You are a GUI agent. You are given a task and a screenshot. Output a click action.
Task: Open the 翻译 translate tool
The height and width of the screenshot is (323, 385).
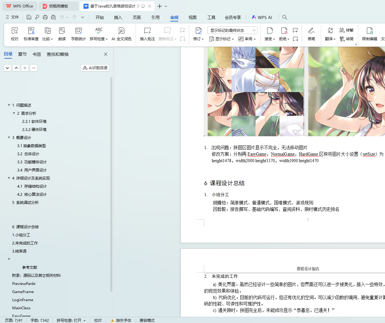[x=330, y=34]
